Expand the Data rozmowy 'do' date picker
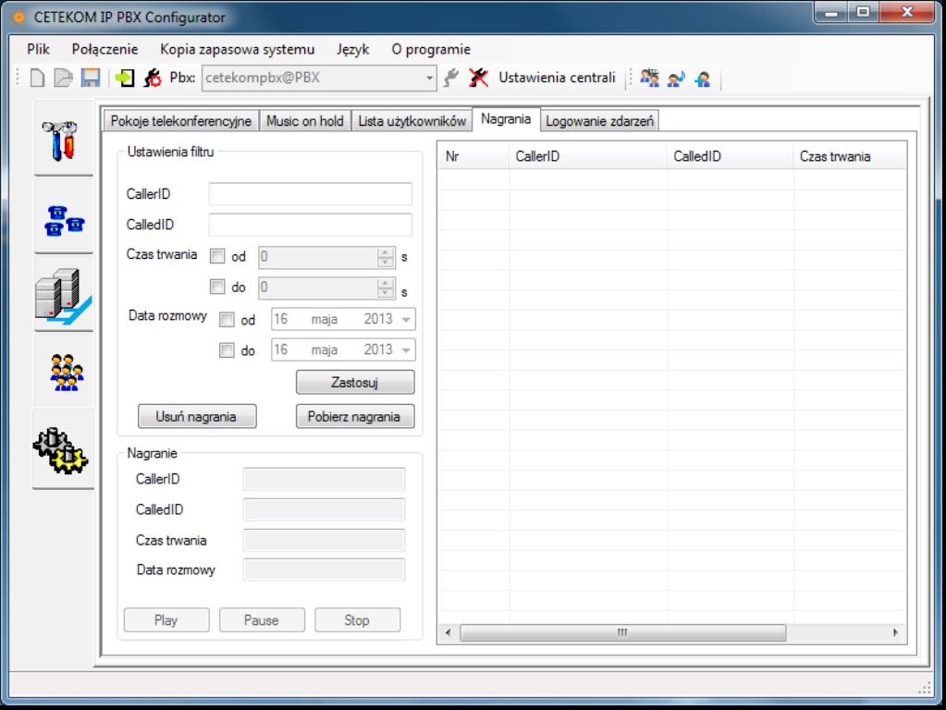The height and width of the screenshot is (710, 946). point(407,349)
